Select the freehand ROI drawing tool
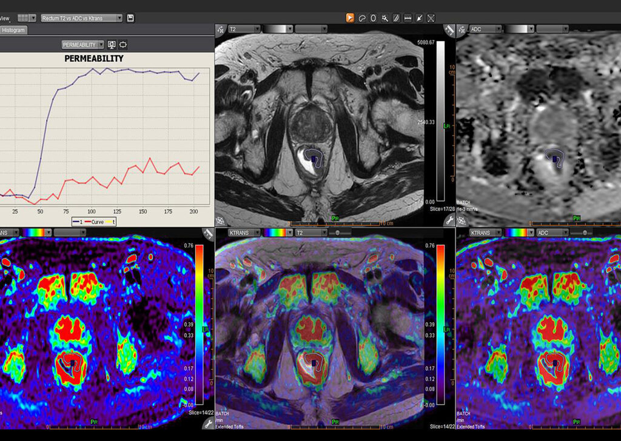The image size is (621, 441). pyautogui.click(x=363, y=18)
